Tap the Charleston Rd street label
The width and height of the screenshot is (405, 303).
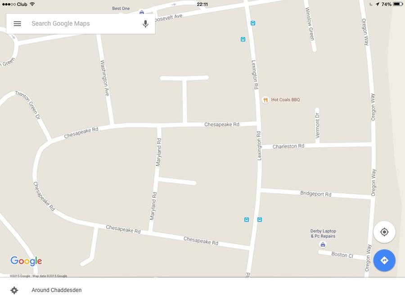(x=288, y=146)
